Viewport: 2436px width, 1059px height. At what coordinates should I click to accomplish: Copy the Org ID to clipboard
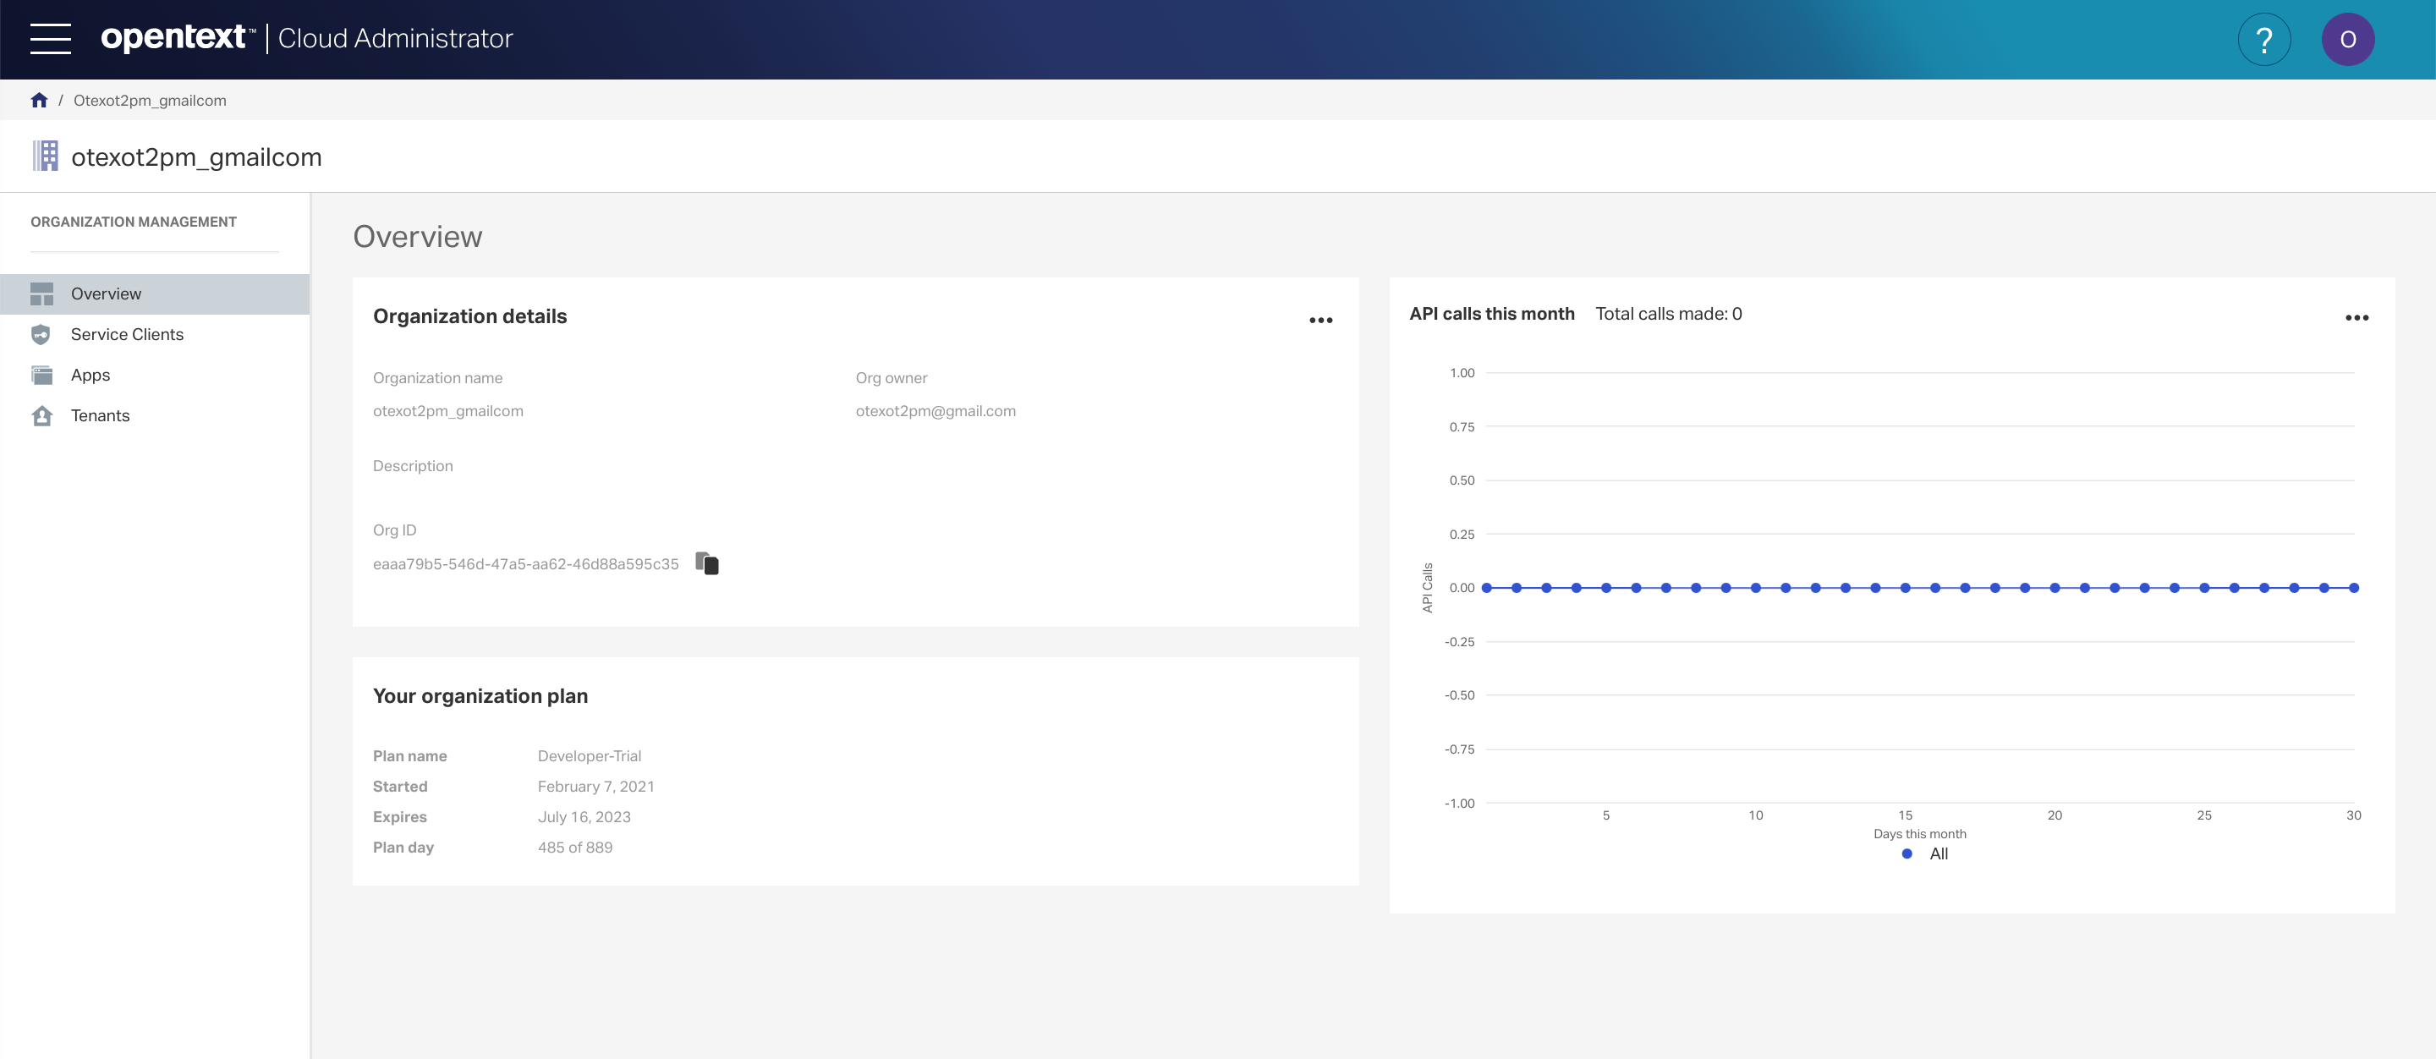(x=707, y=563)
